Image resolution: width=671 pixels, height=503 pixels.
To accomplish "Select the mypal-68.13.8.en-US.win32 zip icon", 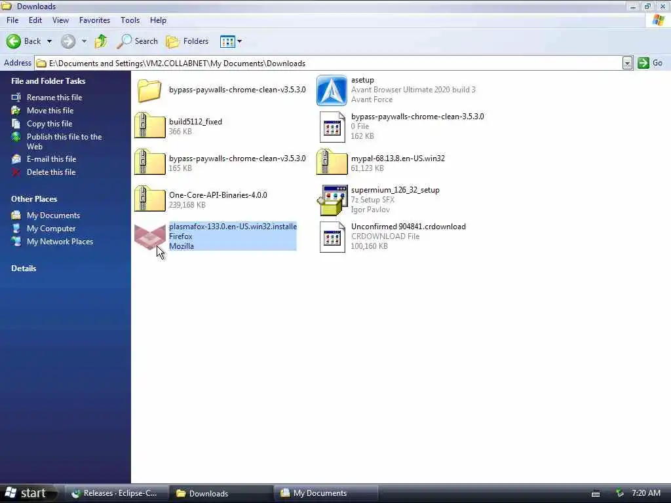I will pyautogui.click(x=332, y=162).
